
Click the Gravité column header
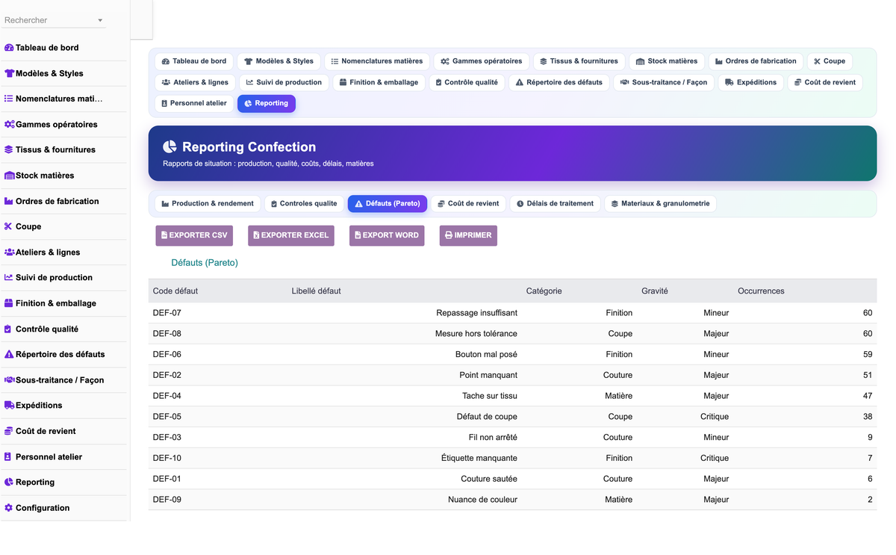pos(655,291)
